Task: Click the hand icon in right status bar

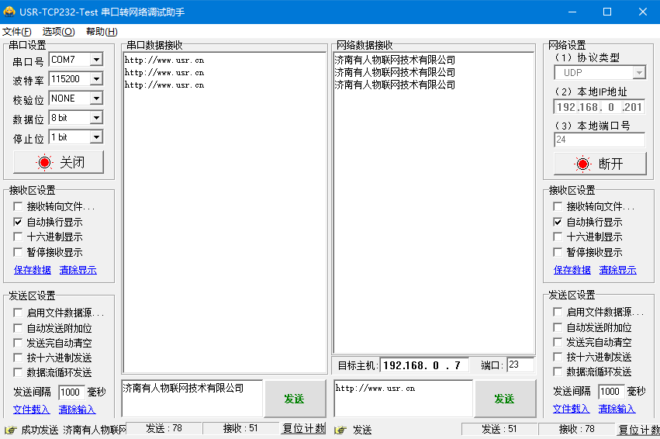Action: pos(340,430)
